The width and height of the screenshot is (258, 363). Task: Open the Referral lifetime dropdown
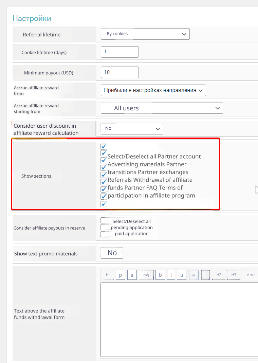coord(145,34)
